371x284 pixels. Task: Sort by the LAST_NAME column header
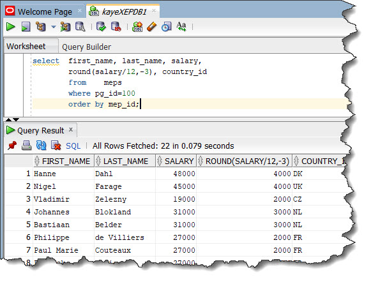(125, 161)
